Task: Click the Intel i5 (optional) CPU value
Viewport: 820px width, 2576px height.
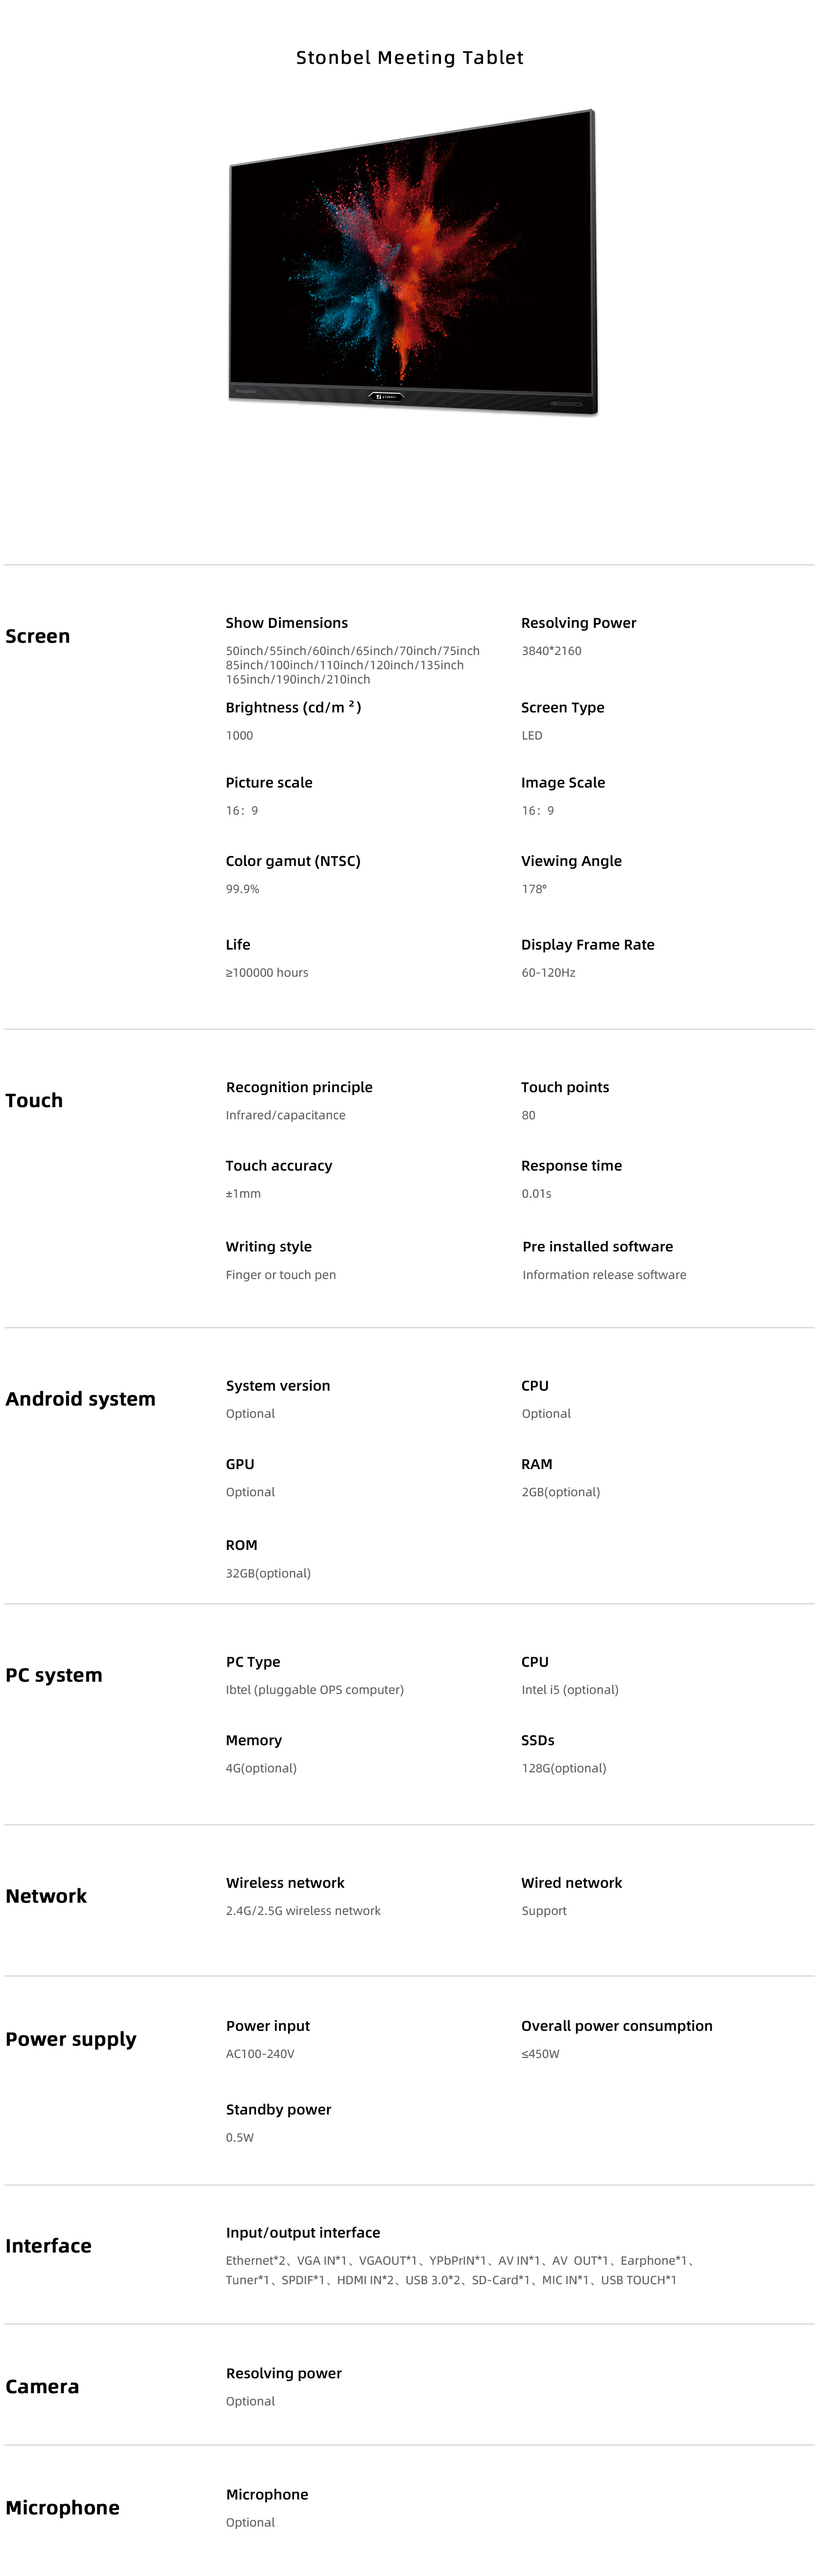Action: [x=570, y=1690]
